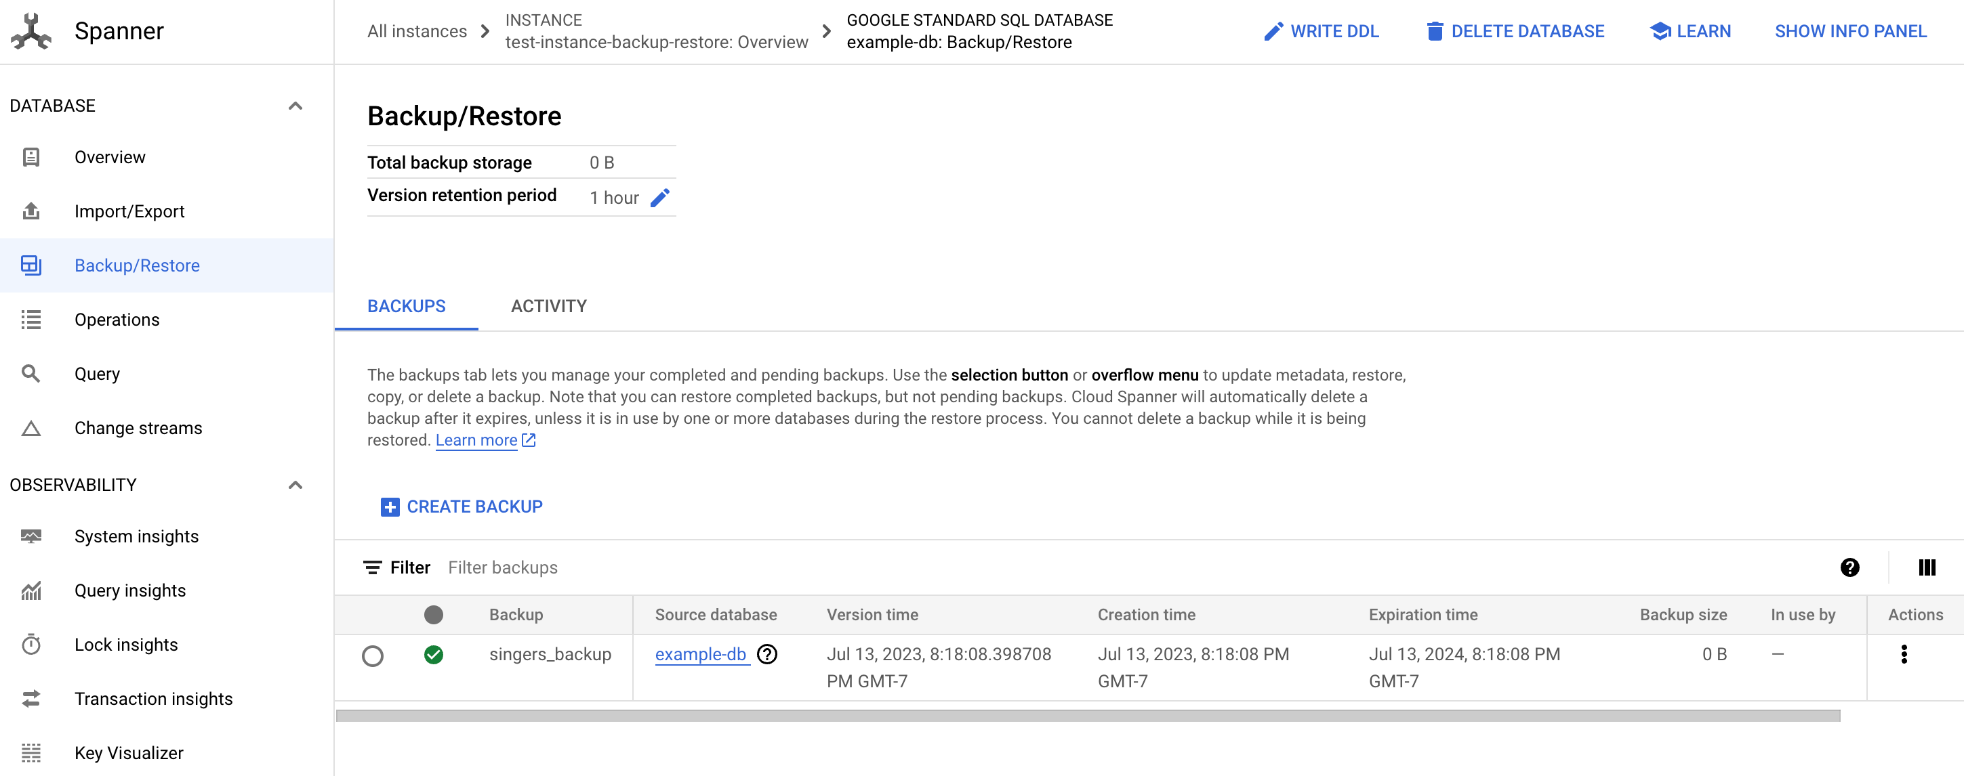
Task: Click the Operations navigation icon
Action: point(30,318)
